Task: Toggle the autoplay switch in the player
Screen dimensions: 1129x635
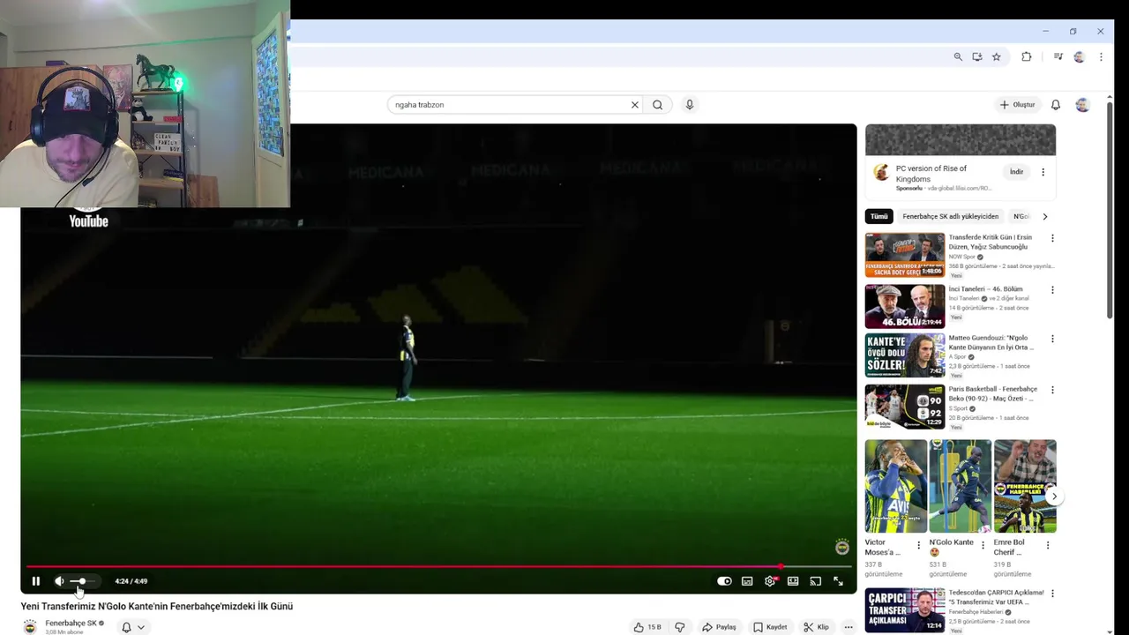Action: pyautogui.click(x=724, y=581)
